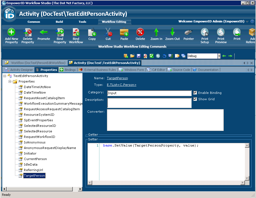
Task: Click the Print Preview icon
Action: tap(221, 32)
